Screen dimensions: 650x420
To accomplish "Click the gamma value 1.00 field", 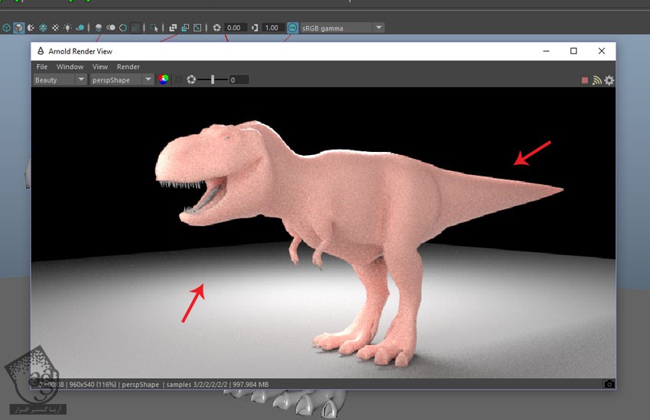I will [274, 27].
